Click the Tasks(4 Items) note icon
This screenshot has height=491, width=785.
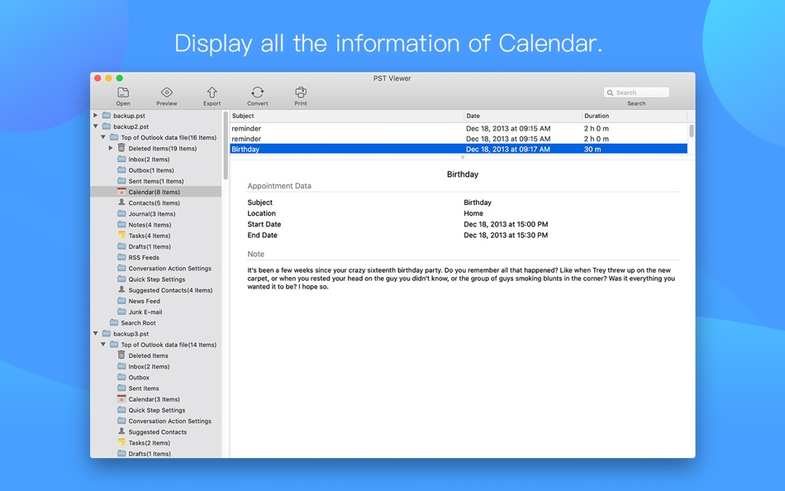[121, 235]
